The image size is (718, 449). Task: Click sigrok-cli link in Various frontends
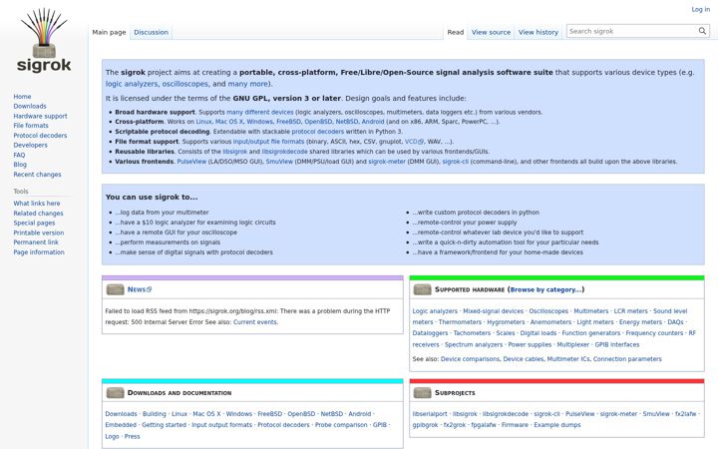tap(455, 162)
